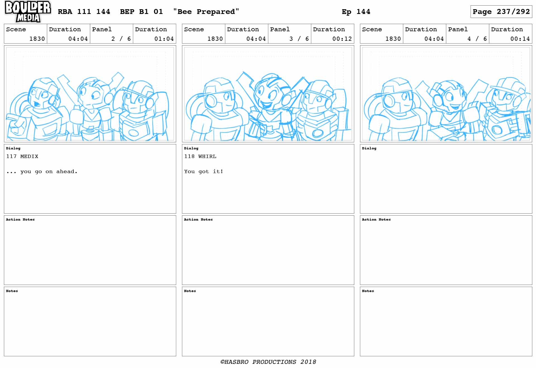Select the panel 4 storyboard thumbnail
The image size is (536, 368).
(x=446, y=94)
